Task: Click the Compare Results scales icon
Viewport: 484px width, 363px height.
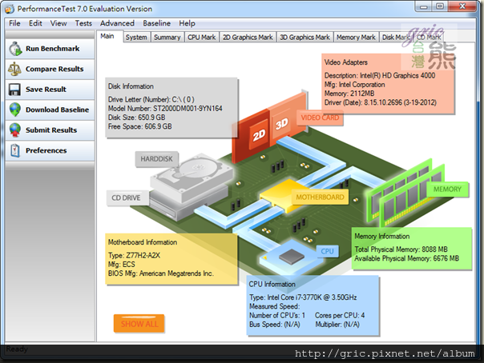Action: click(x=14, y=69)
